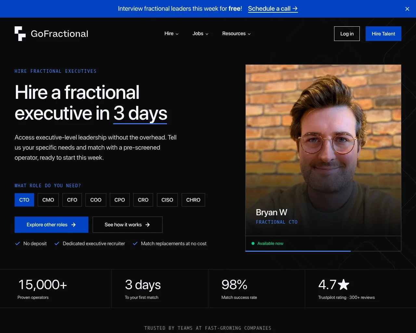Click the green Available now status dot
This screenshot has height=333, width=416.
point(253,244)
